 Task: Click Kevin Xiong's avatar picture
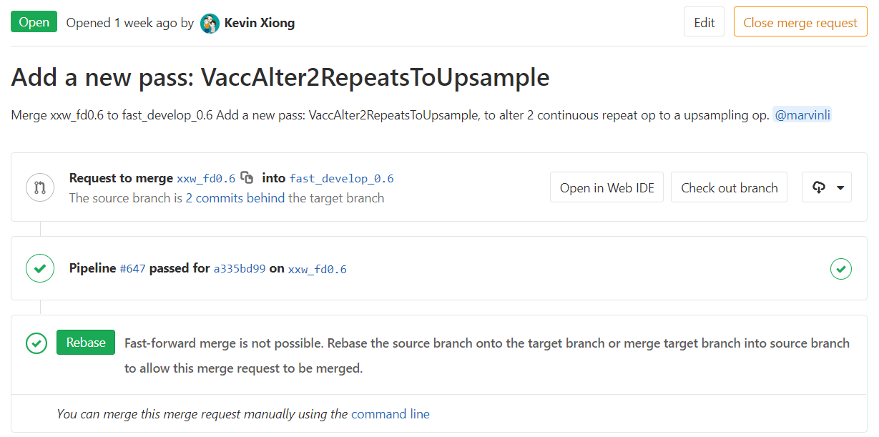tap(210, 24)
